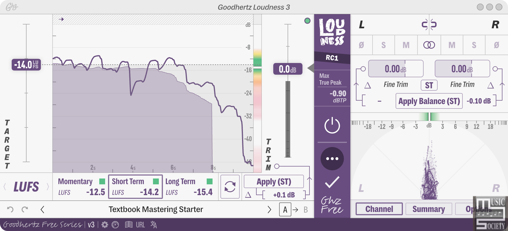Toggle the channel link icon between L and R

point(429,24)
